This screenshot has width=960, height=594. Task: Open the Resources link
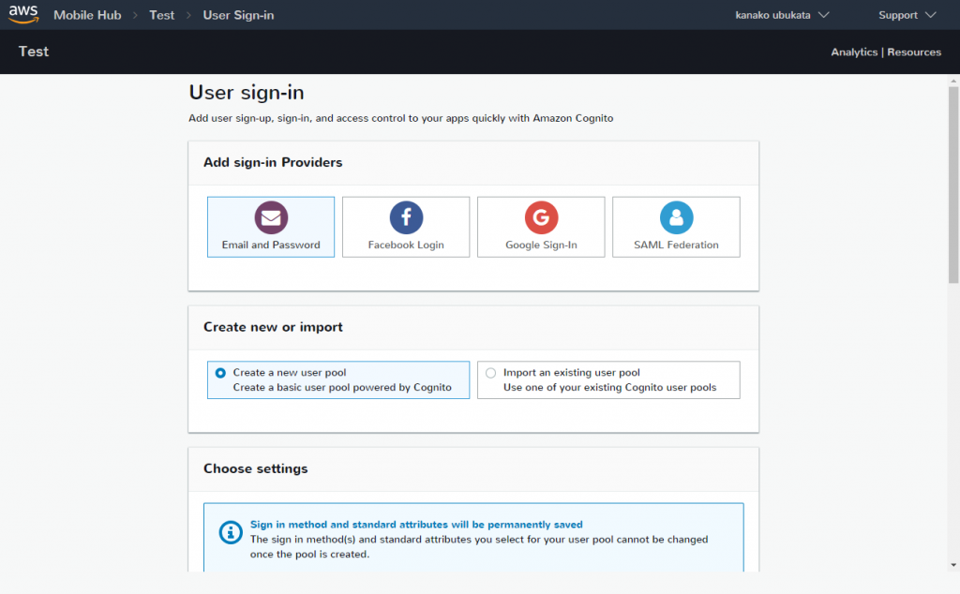coord(914,52)
